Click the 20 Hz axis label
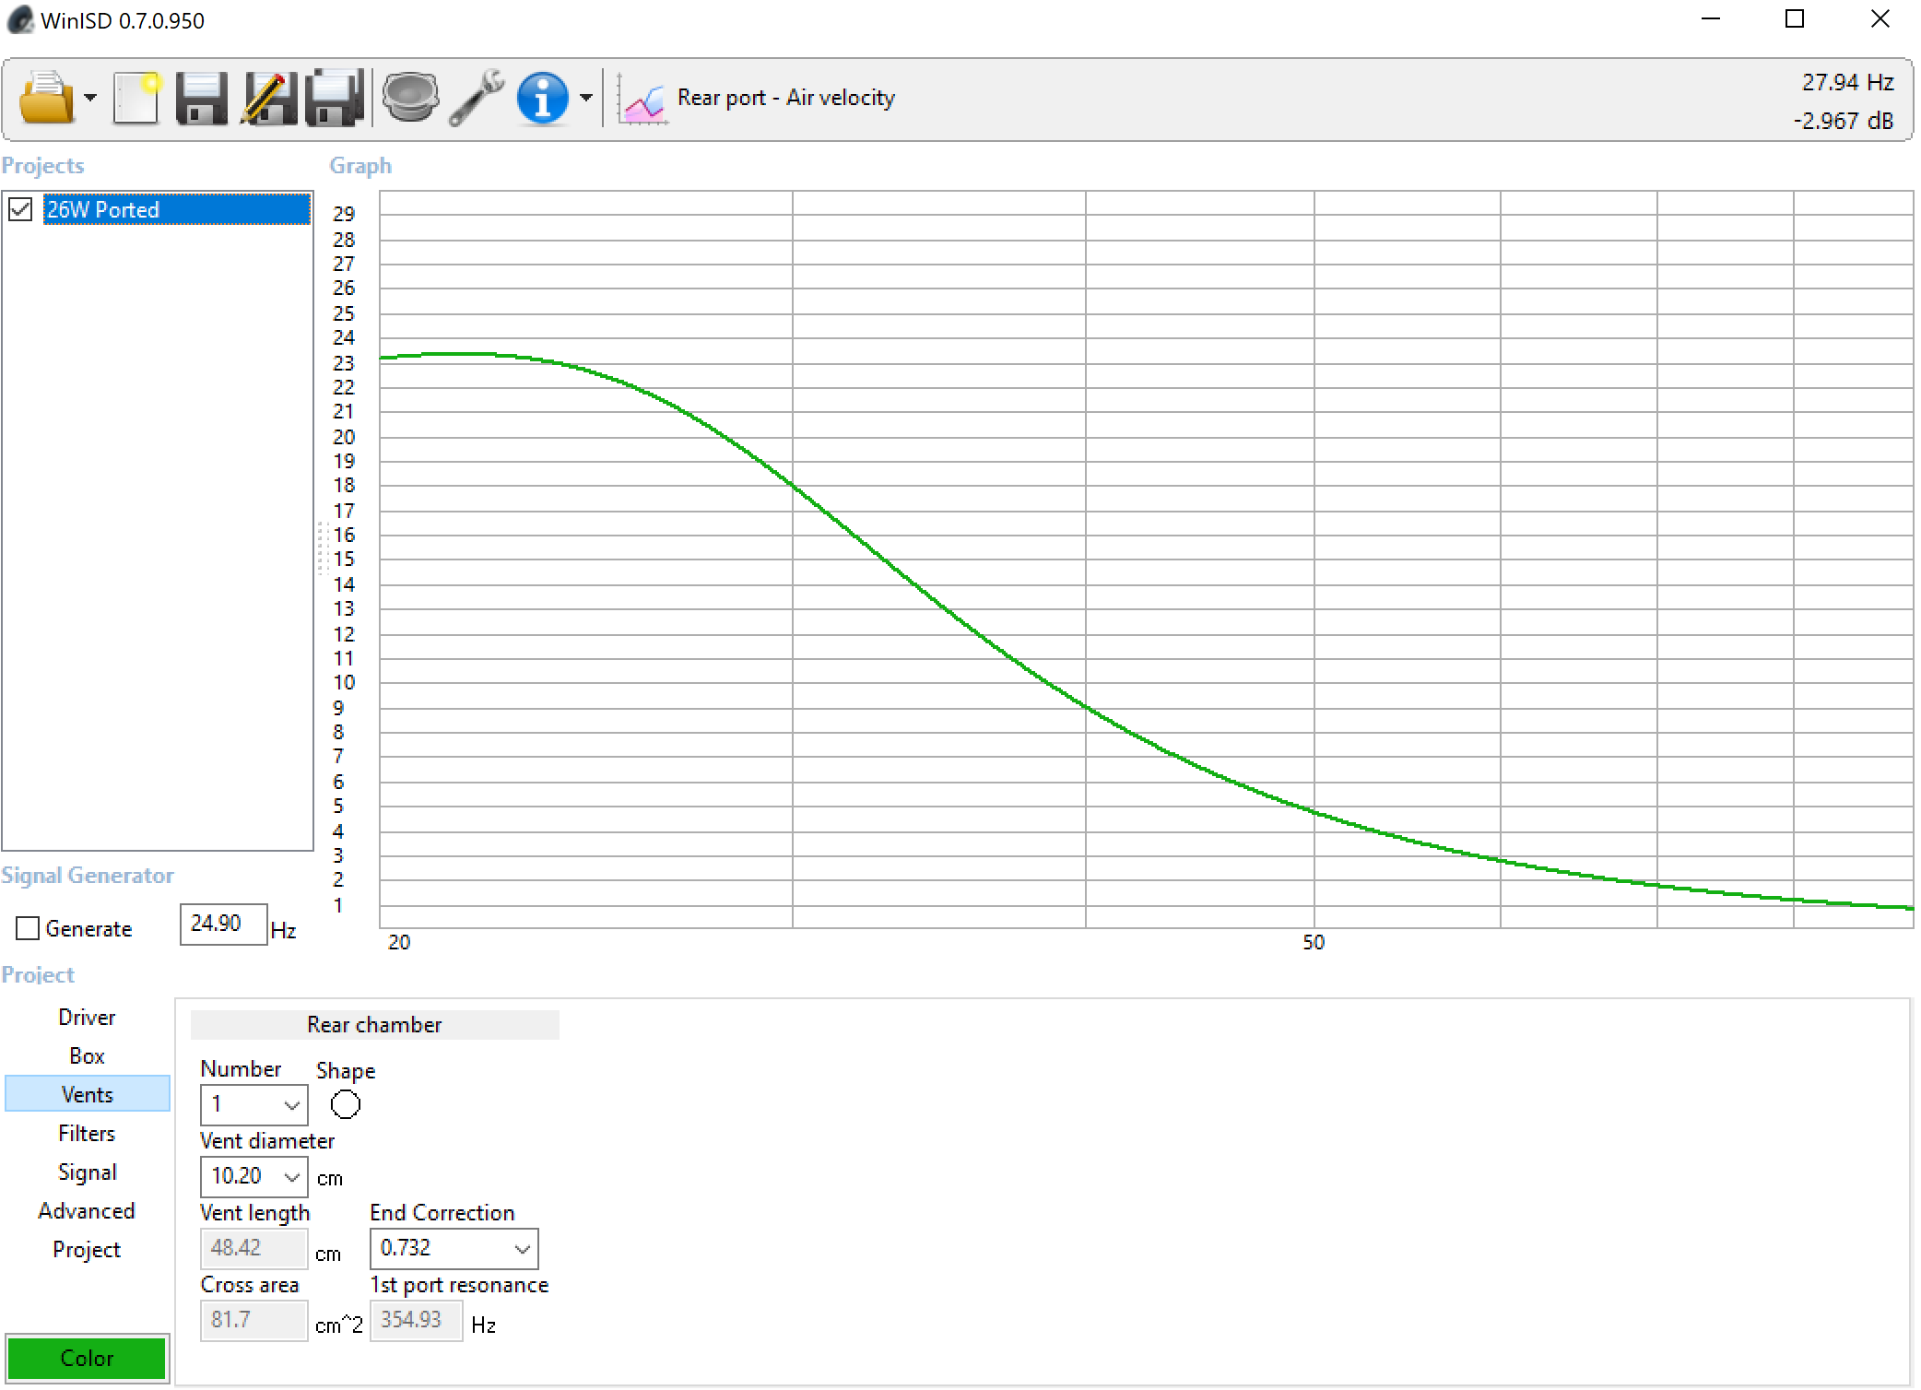The width and height of the screenshot is (1921, 1390). click(x=399, y=942)
